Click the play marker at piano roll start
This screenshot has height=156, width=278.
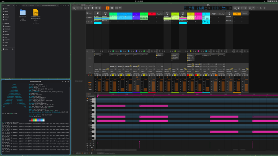tap(97, 97)
